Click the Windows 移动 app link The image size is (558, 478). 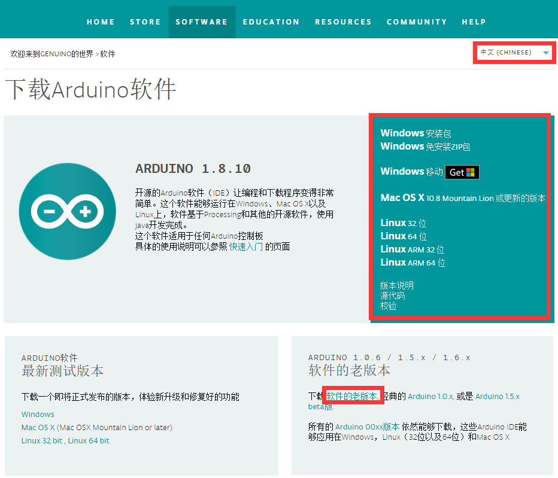click(x=412, y=172)
